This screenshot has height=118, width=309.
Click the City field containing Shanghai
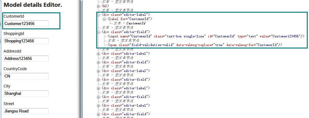click(26, 94)
